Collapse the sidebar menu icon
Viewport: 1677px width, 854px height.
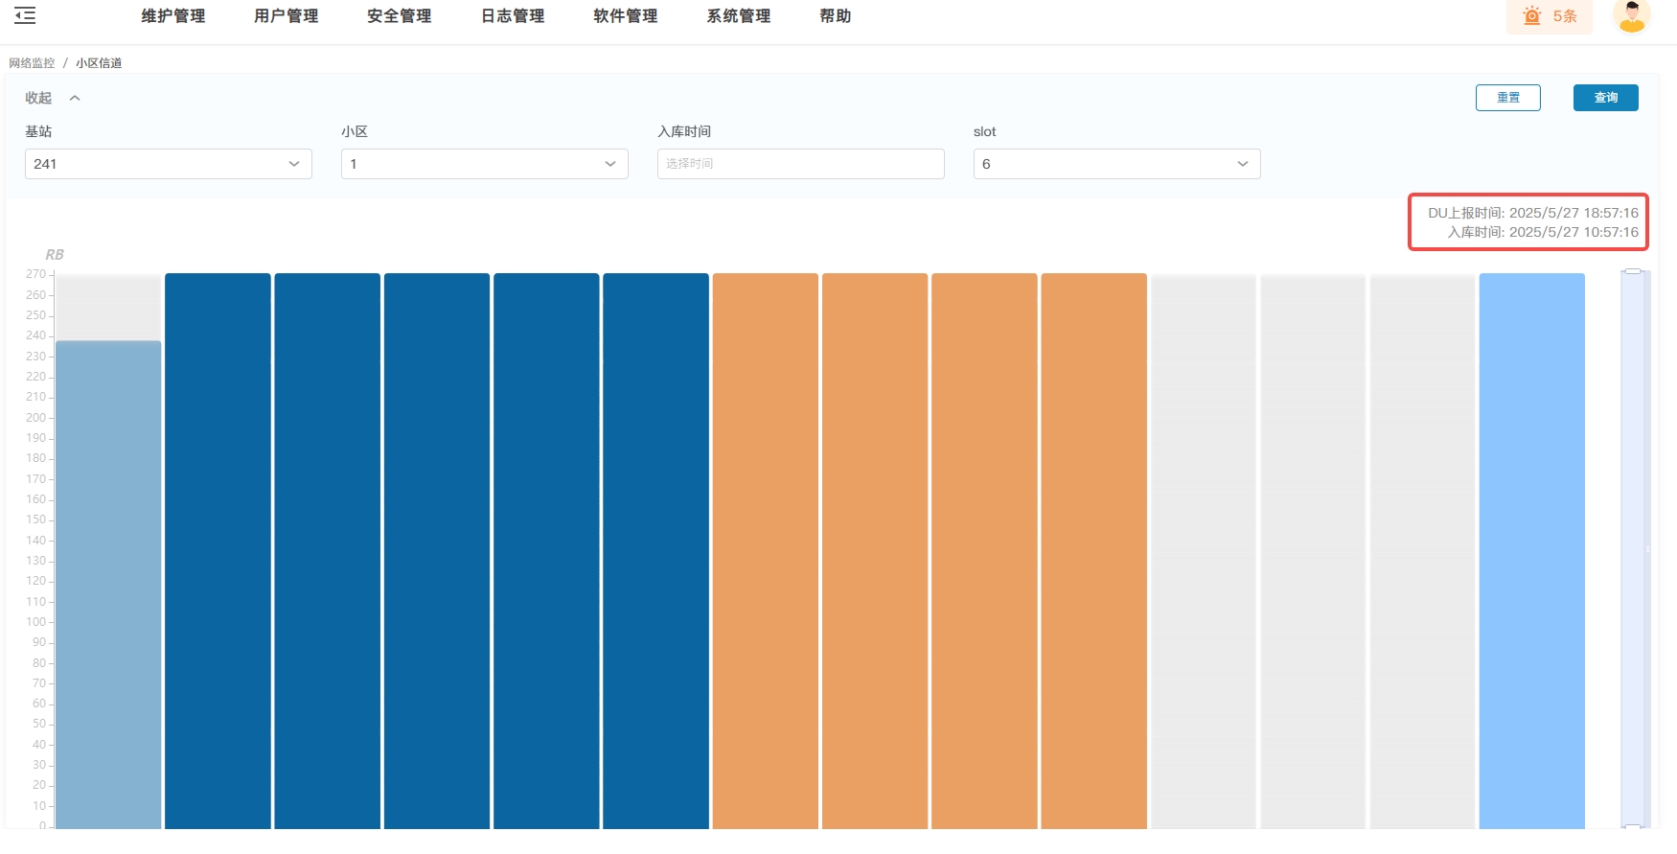(25, 15)
